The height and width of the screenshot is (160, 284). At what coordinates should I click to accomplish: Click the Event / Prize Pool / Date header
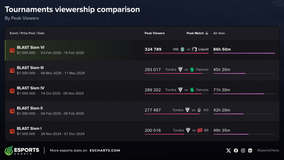tap(27, 33)
